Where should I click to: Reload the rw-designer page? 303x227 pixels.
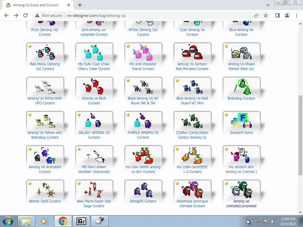tap(25, 15)
